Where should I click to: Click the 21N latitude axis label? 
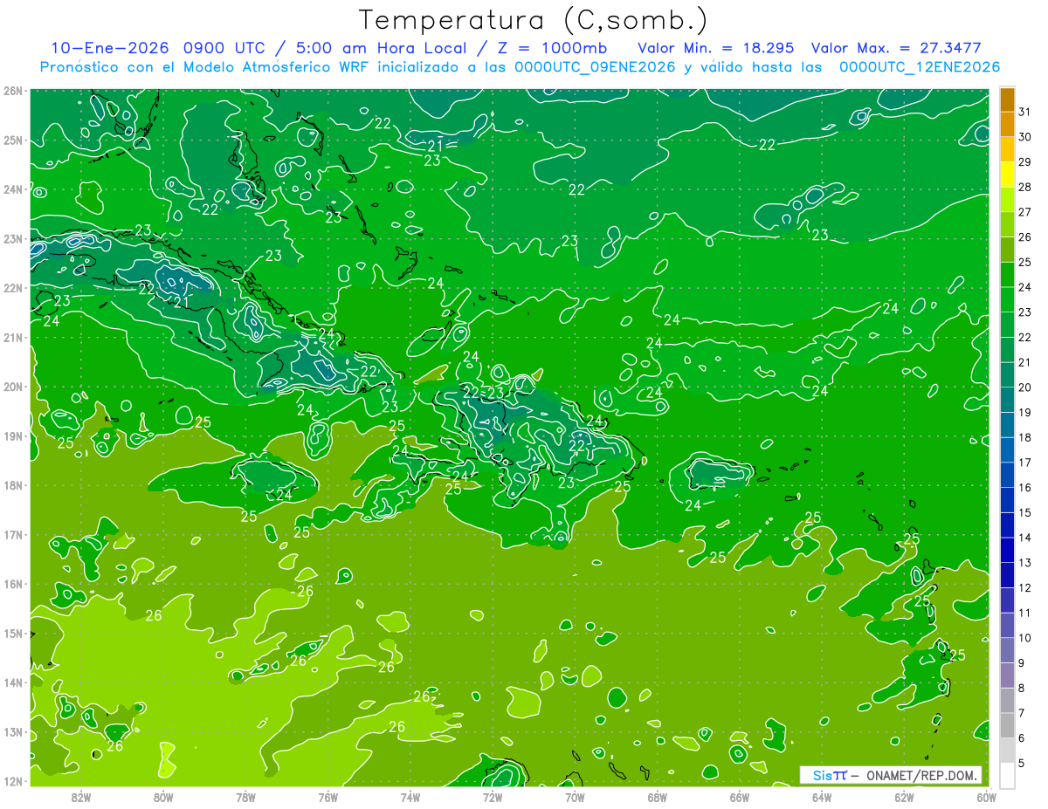point(12,338)
